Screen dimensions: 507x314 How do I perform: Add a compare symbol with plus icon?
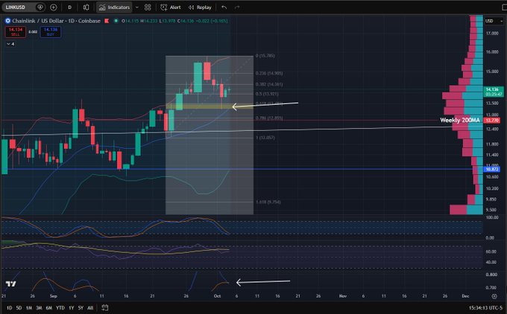[54, 7]
